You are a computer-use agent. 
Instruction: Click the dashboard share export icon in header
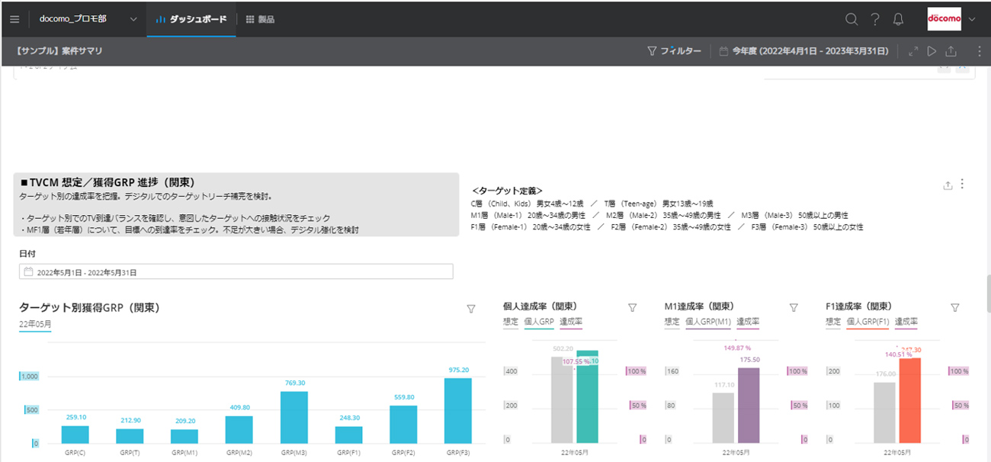click(951, 51)
